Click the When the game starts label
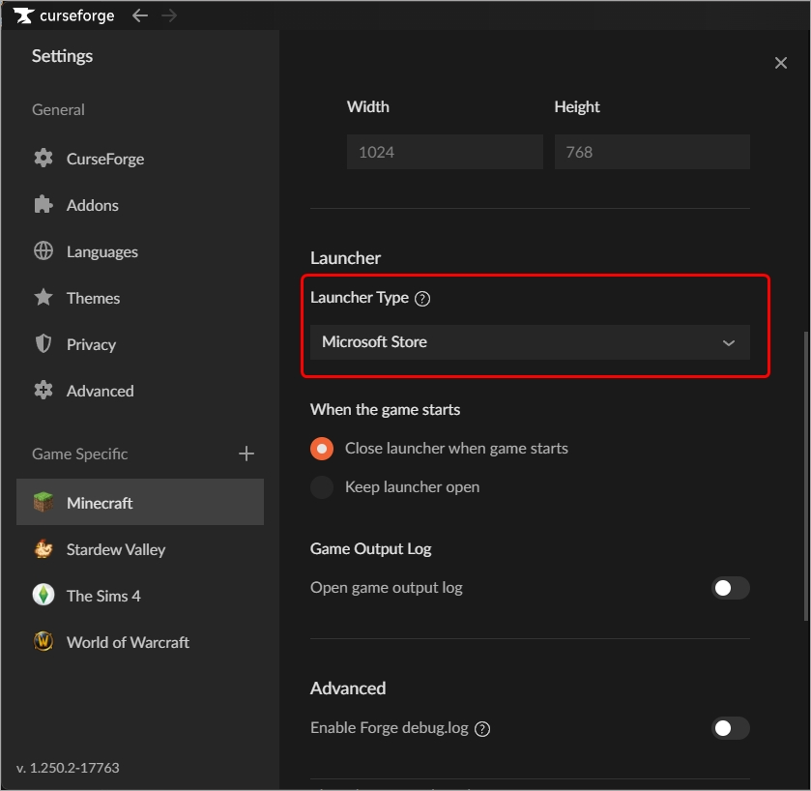811x791 pixels. pyautogui.click(x=386, y=410)
